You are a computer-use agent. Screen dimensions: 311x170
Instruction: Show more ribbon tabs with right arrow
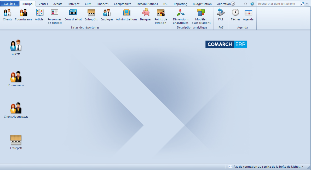pyautogui.click(x=233, y=4)
